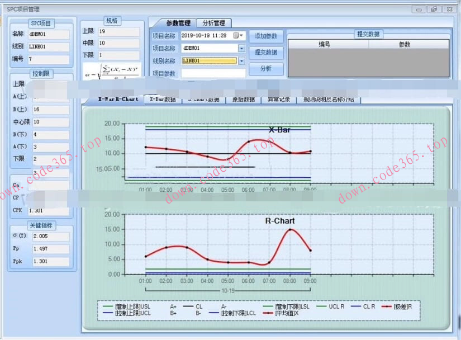Click the 规格 上限 field showing 19
The image size is (461, 340).
coord(118,32)
